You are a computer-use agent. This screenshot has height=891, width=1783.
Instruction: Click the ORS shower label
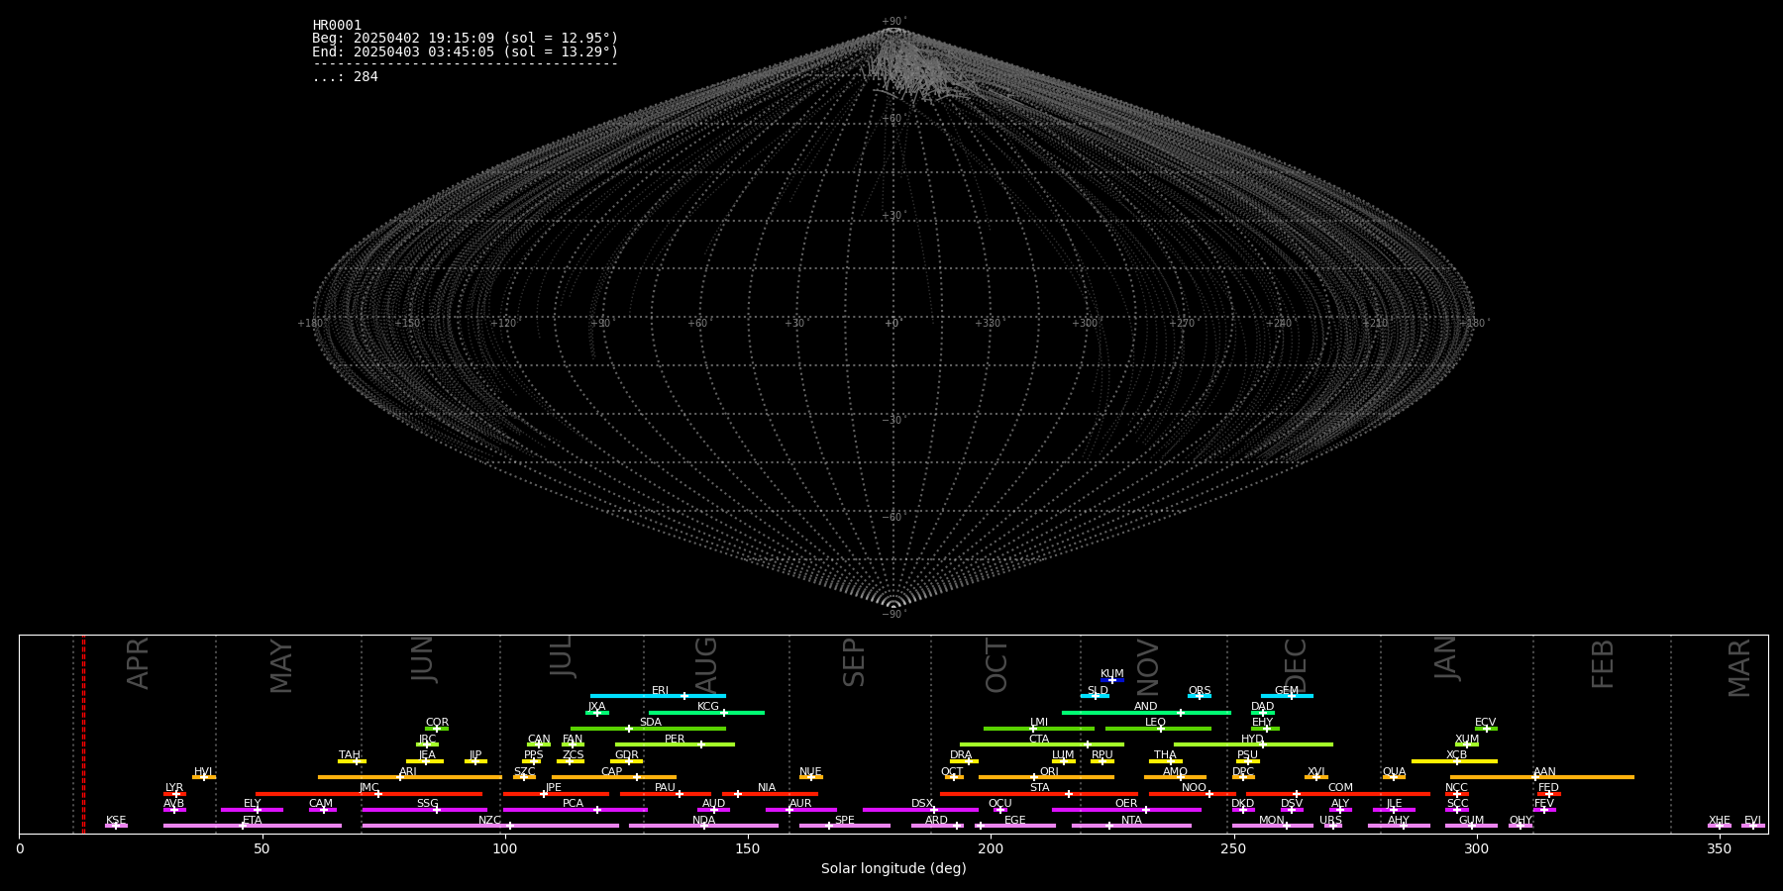tap(1200, 691)
